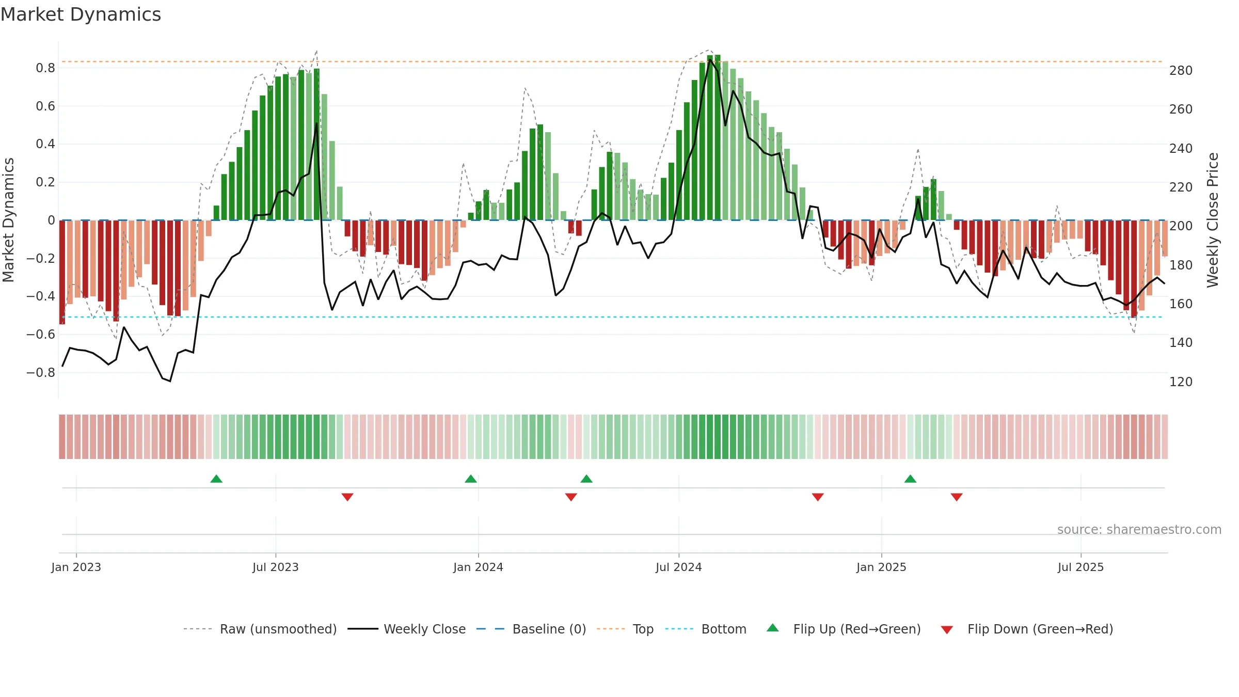Click the last flip-down marker in 2025
This screenshot has height=697, width=1239.
957,497
